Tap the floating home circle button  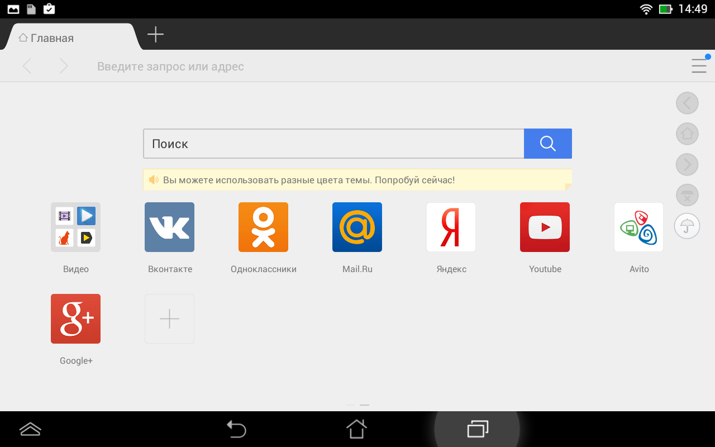(687, 134)
